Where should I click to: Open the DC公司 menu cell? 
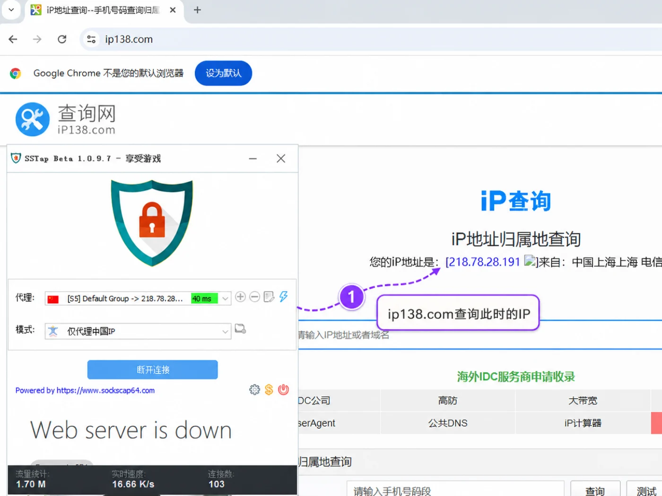[339, 401]
